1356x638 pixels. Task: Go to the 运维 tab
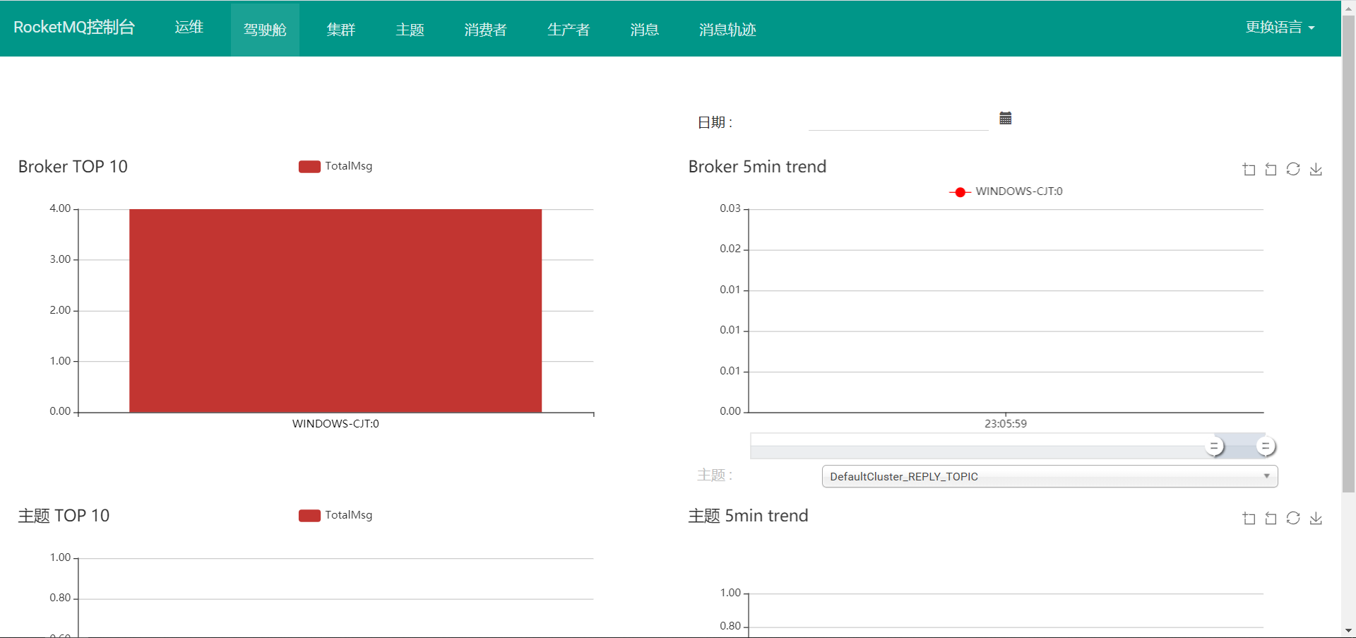(x=189, y=27)
